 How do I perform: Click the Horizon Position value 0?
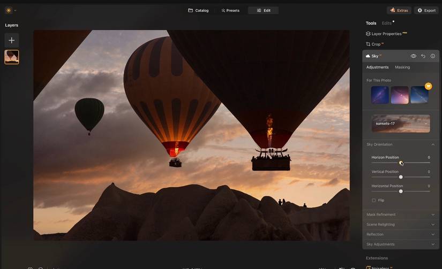point(429,157)
